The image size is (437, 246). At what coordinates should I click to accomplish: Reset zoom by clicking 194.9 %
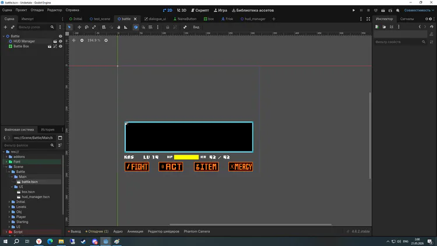[x=94, y=40]
